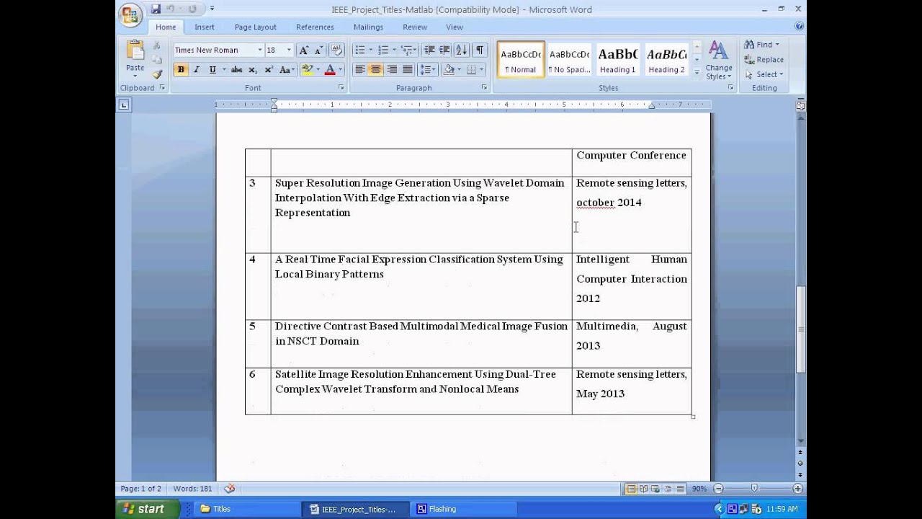Screen dimensions: 922x519
Task: Open the Help question mark icon
Action: tap(799, 27)
